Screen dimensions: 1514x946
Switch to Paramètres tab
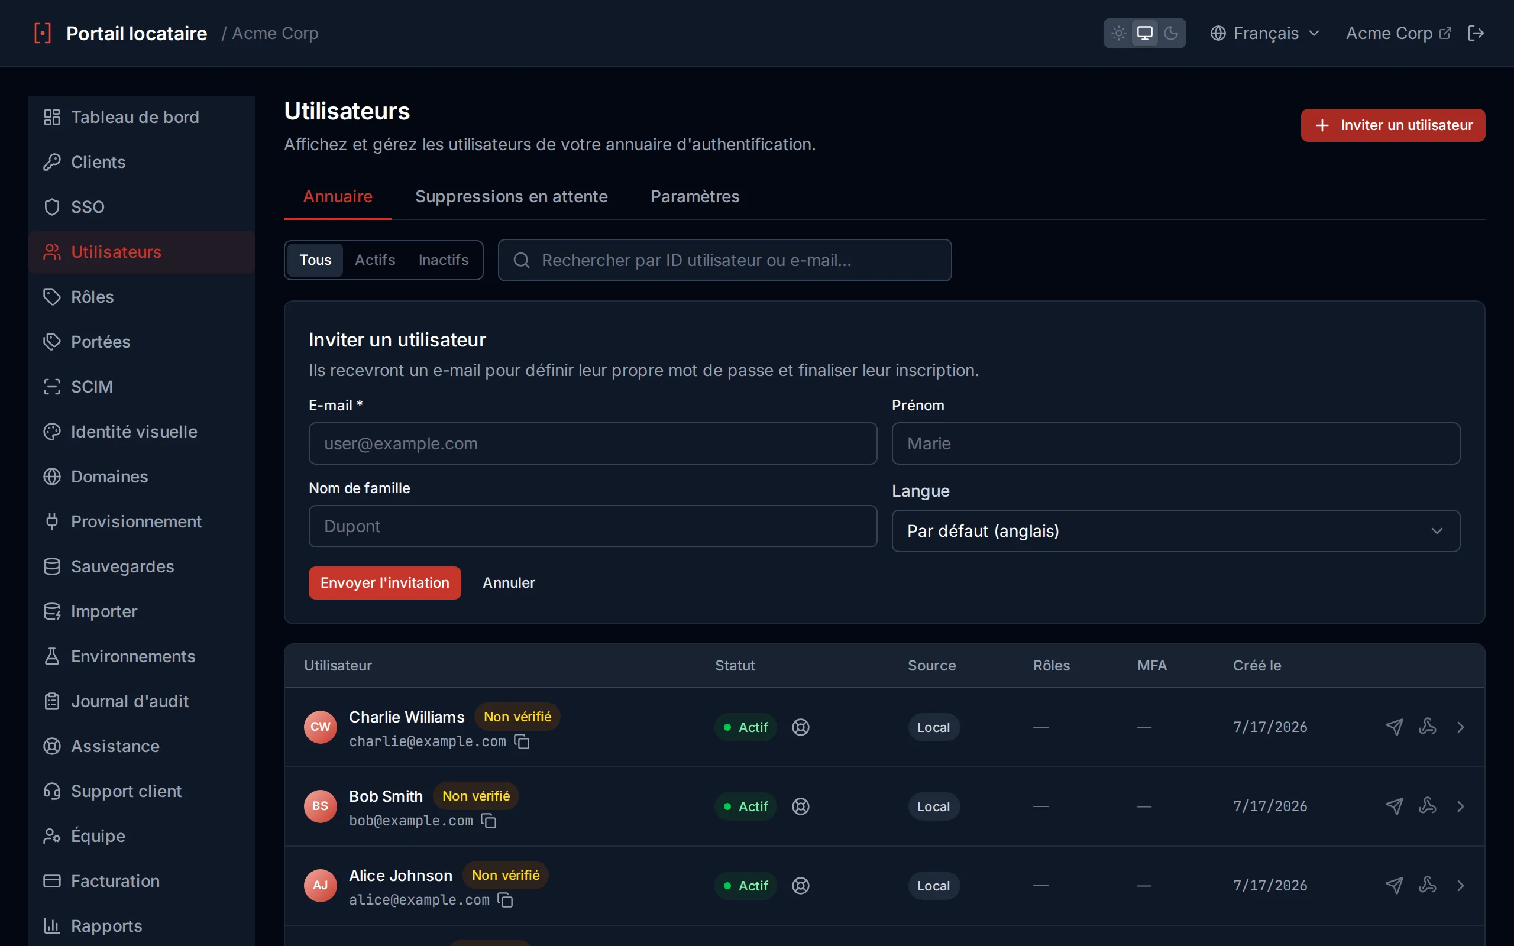pos(694,196)
